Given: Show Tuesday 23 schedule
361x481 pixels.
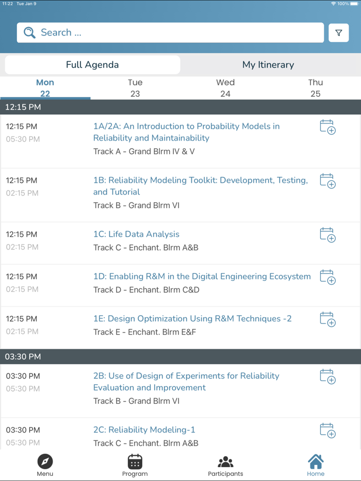Looking at the screenshot, I should 135,88.
